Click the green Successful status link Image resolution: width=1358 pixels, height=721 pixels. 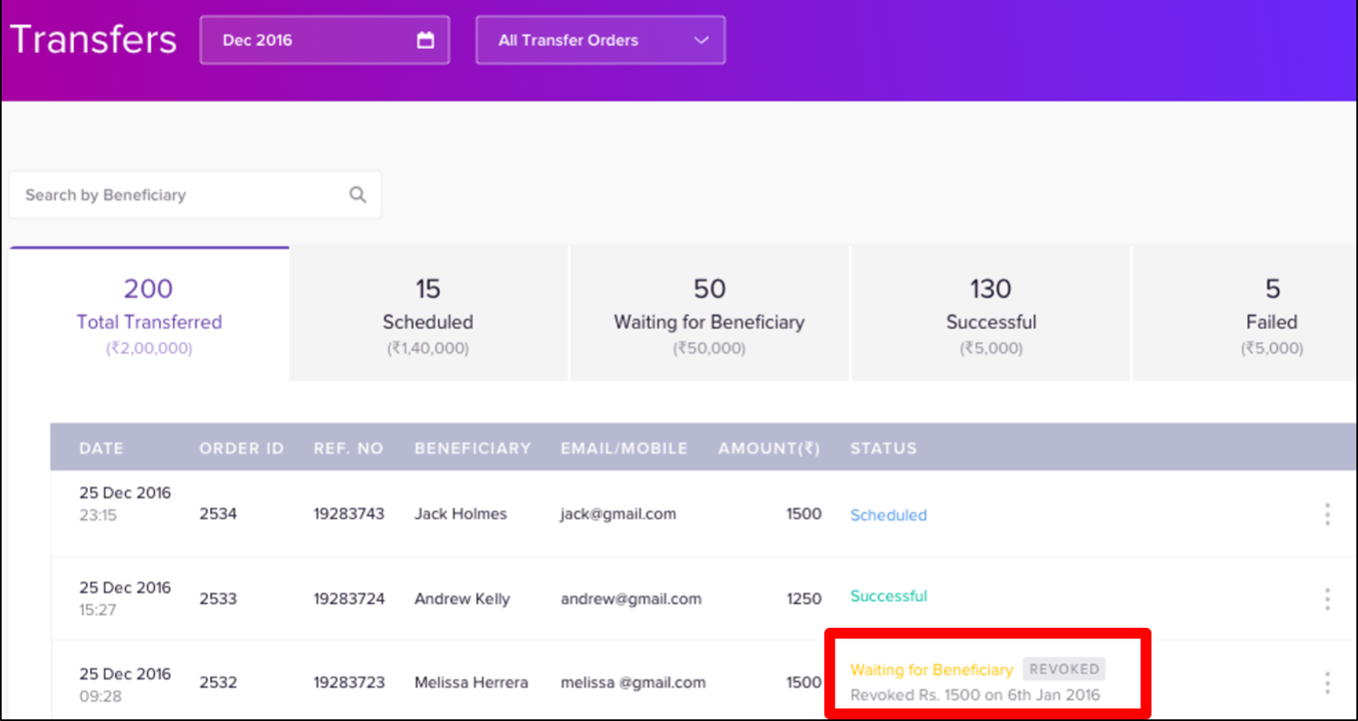click(888, 596)
